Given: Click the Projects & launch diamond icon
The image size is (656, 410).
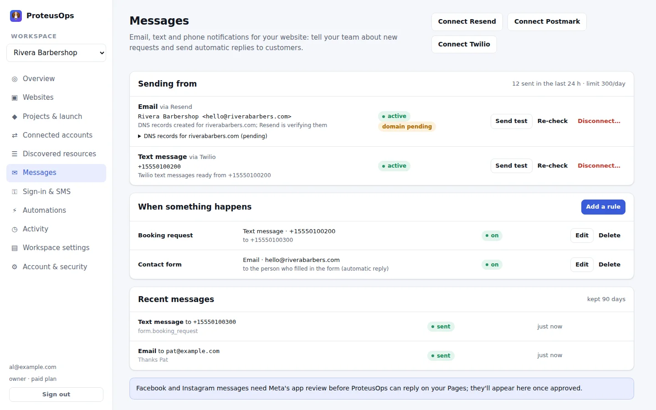Looking at the screenshot, I should point(15,117).
